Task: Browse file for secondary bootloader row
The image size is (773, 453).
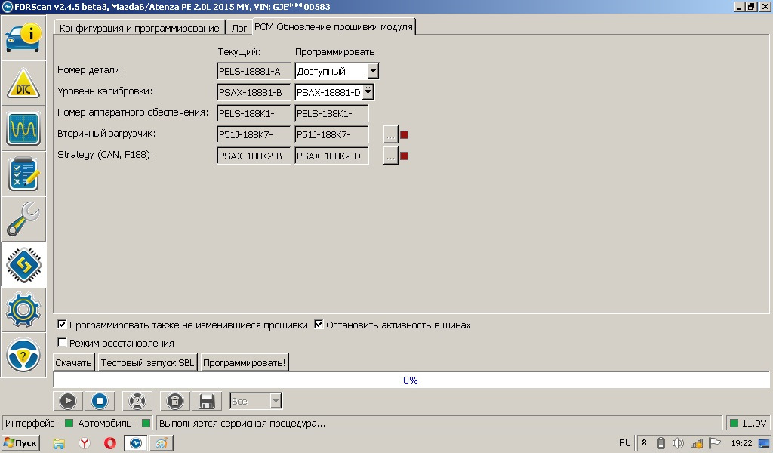Action: (390, 134)
